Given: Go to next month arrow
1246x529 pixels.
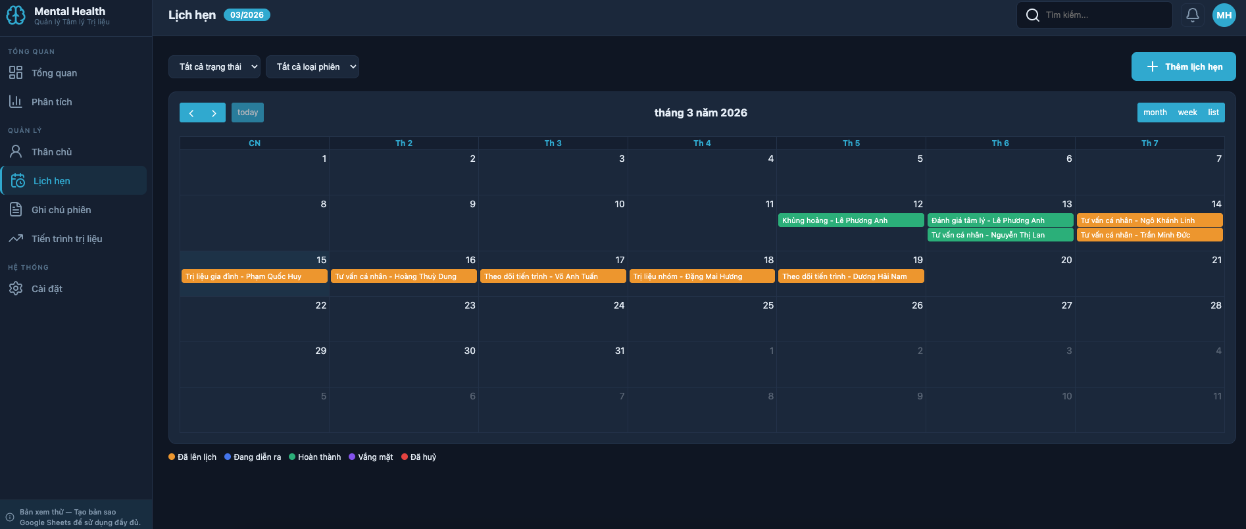Looking at the screenshot, I should 214,113.
